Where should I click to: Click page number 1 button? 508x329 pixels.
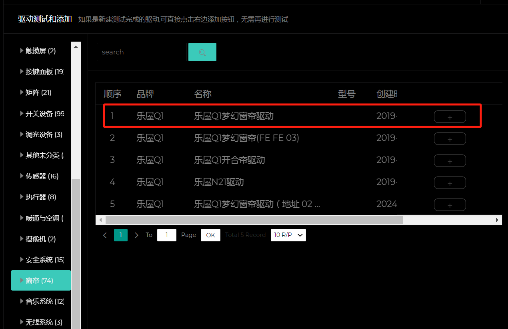pos(121,235)
